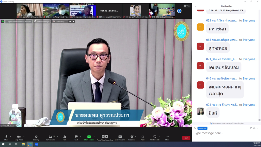261x147 pixels.
Task: Click sender name 021 in chat
Action: (222, 20)
